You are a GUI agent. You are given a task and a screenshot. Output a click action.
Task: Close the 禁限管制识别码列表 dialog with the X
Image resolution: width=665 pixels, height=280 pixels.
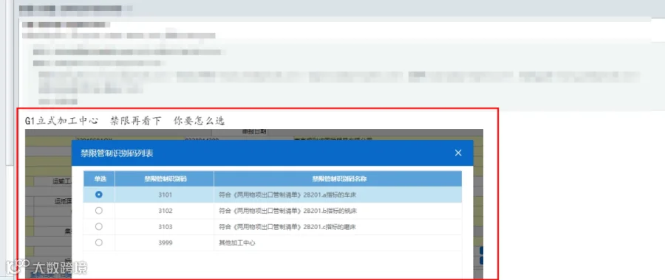[x=458, y=153]
